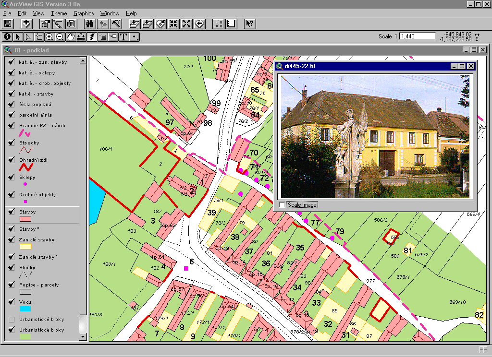
Task: Select the Label tool
Action: click(113, 37)
